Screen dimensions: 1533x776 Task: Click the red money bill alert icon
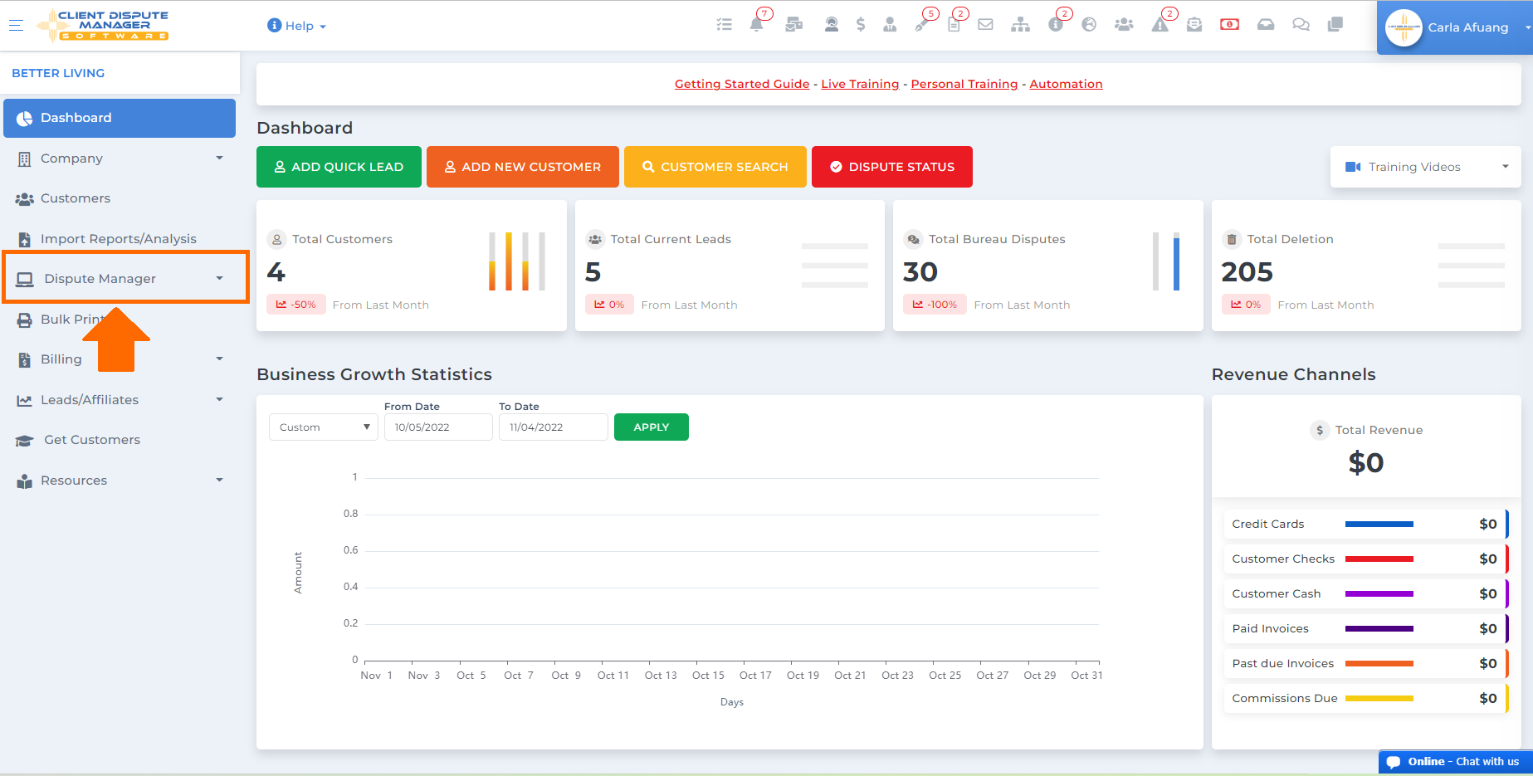(1229, 25)
